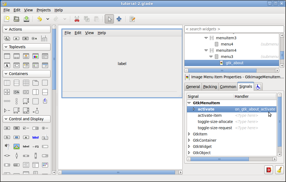Image resolution: width=286 pixels, height=182 pixels.
Task: Choose the Volume Button widget
Action: [x=7, y=146]
